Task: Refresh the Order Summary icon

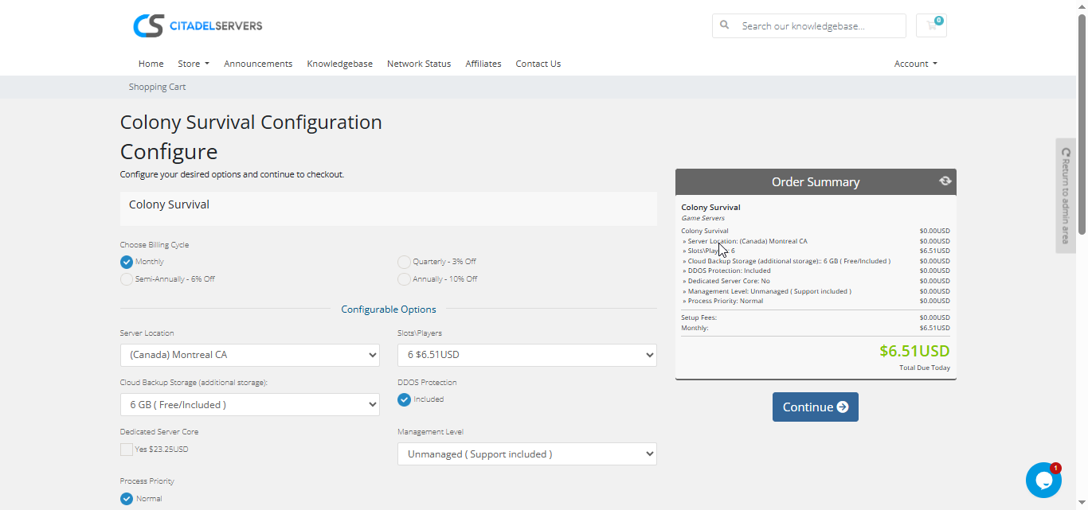Action: (x=945, y=181)
